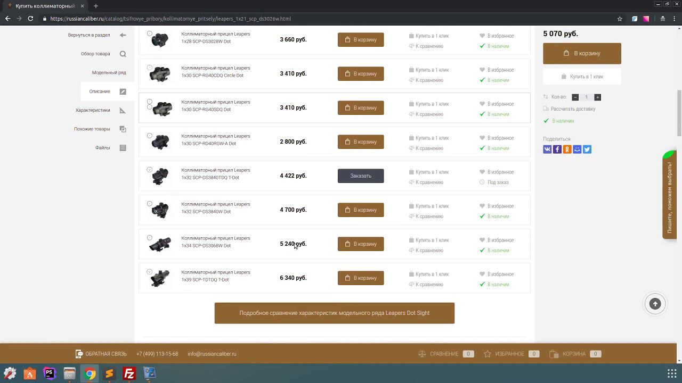
Task: Go back using browser back arrow
Action: (7, 19)
